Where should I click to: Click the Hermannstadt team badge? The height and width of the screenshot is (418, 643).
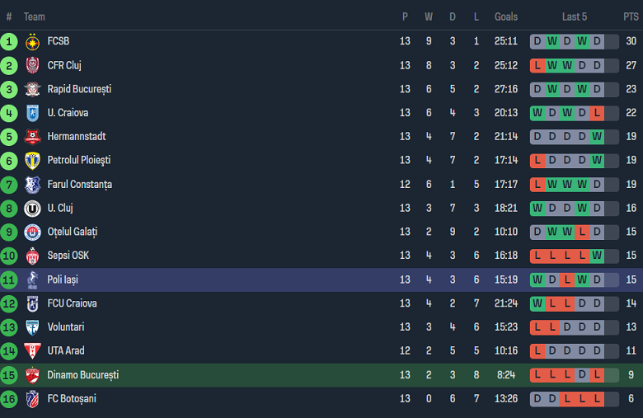point(32,137)
